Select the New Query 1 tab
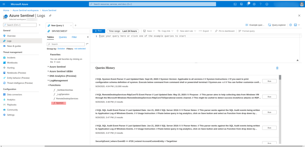This screenshot has height=147, width=305. [57, 26]
